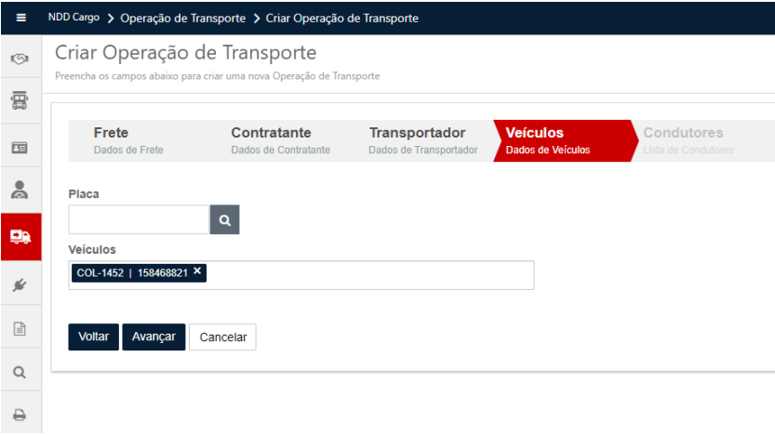Image resolution: width=775 pixels, height=435 pixels.
Task: Go to the Frete step tab
Action: pyautogui.click(x=127, y=140)
